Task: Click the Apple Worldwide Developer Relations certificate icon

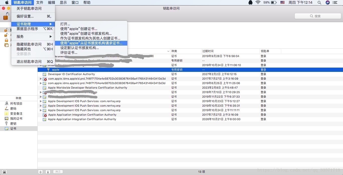Action: click(x=44, y=88)
